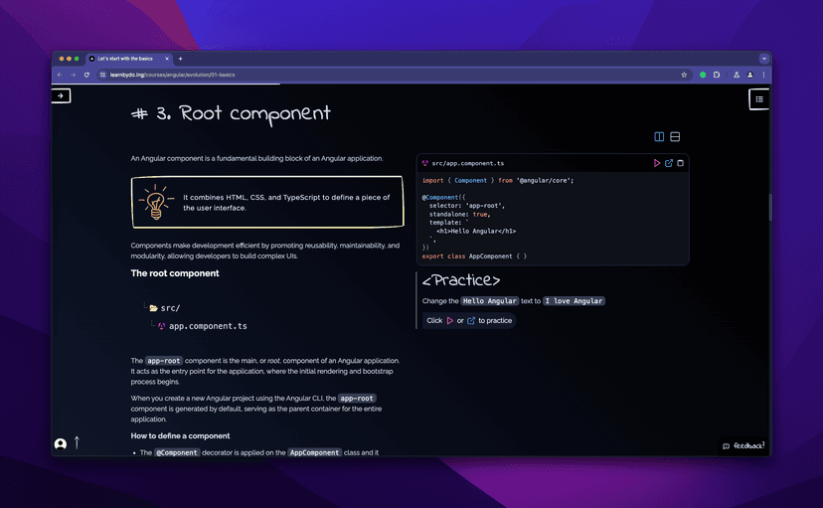
Task: Open the extensions puzzle icon
Action: click(717, 75)
